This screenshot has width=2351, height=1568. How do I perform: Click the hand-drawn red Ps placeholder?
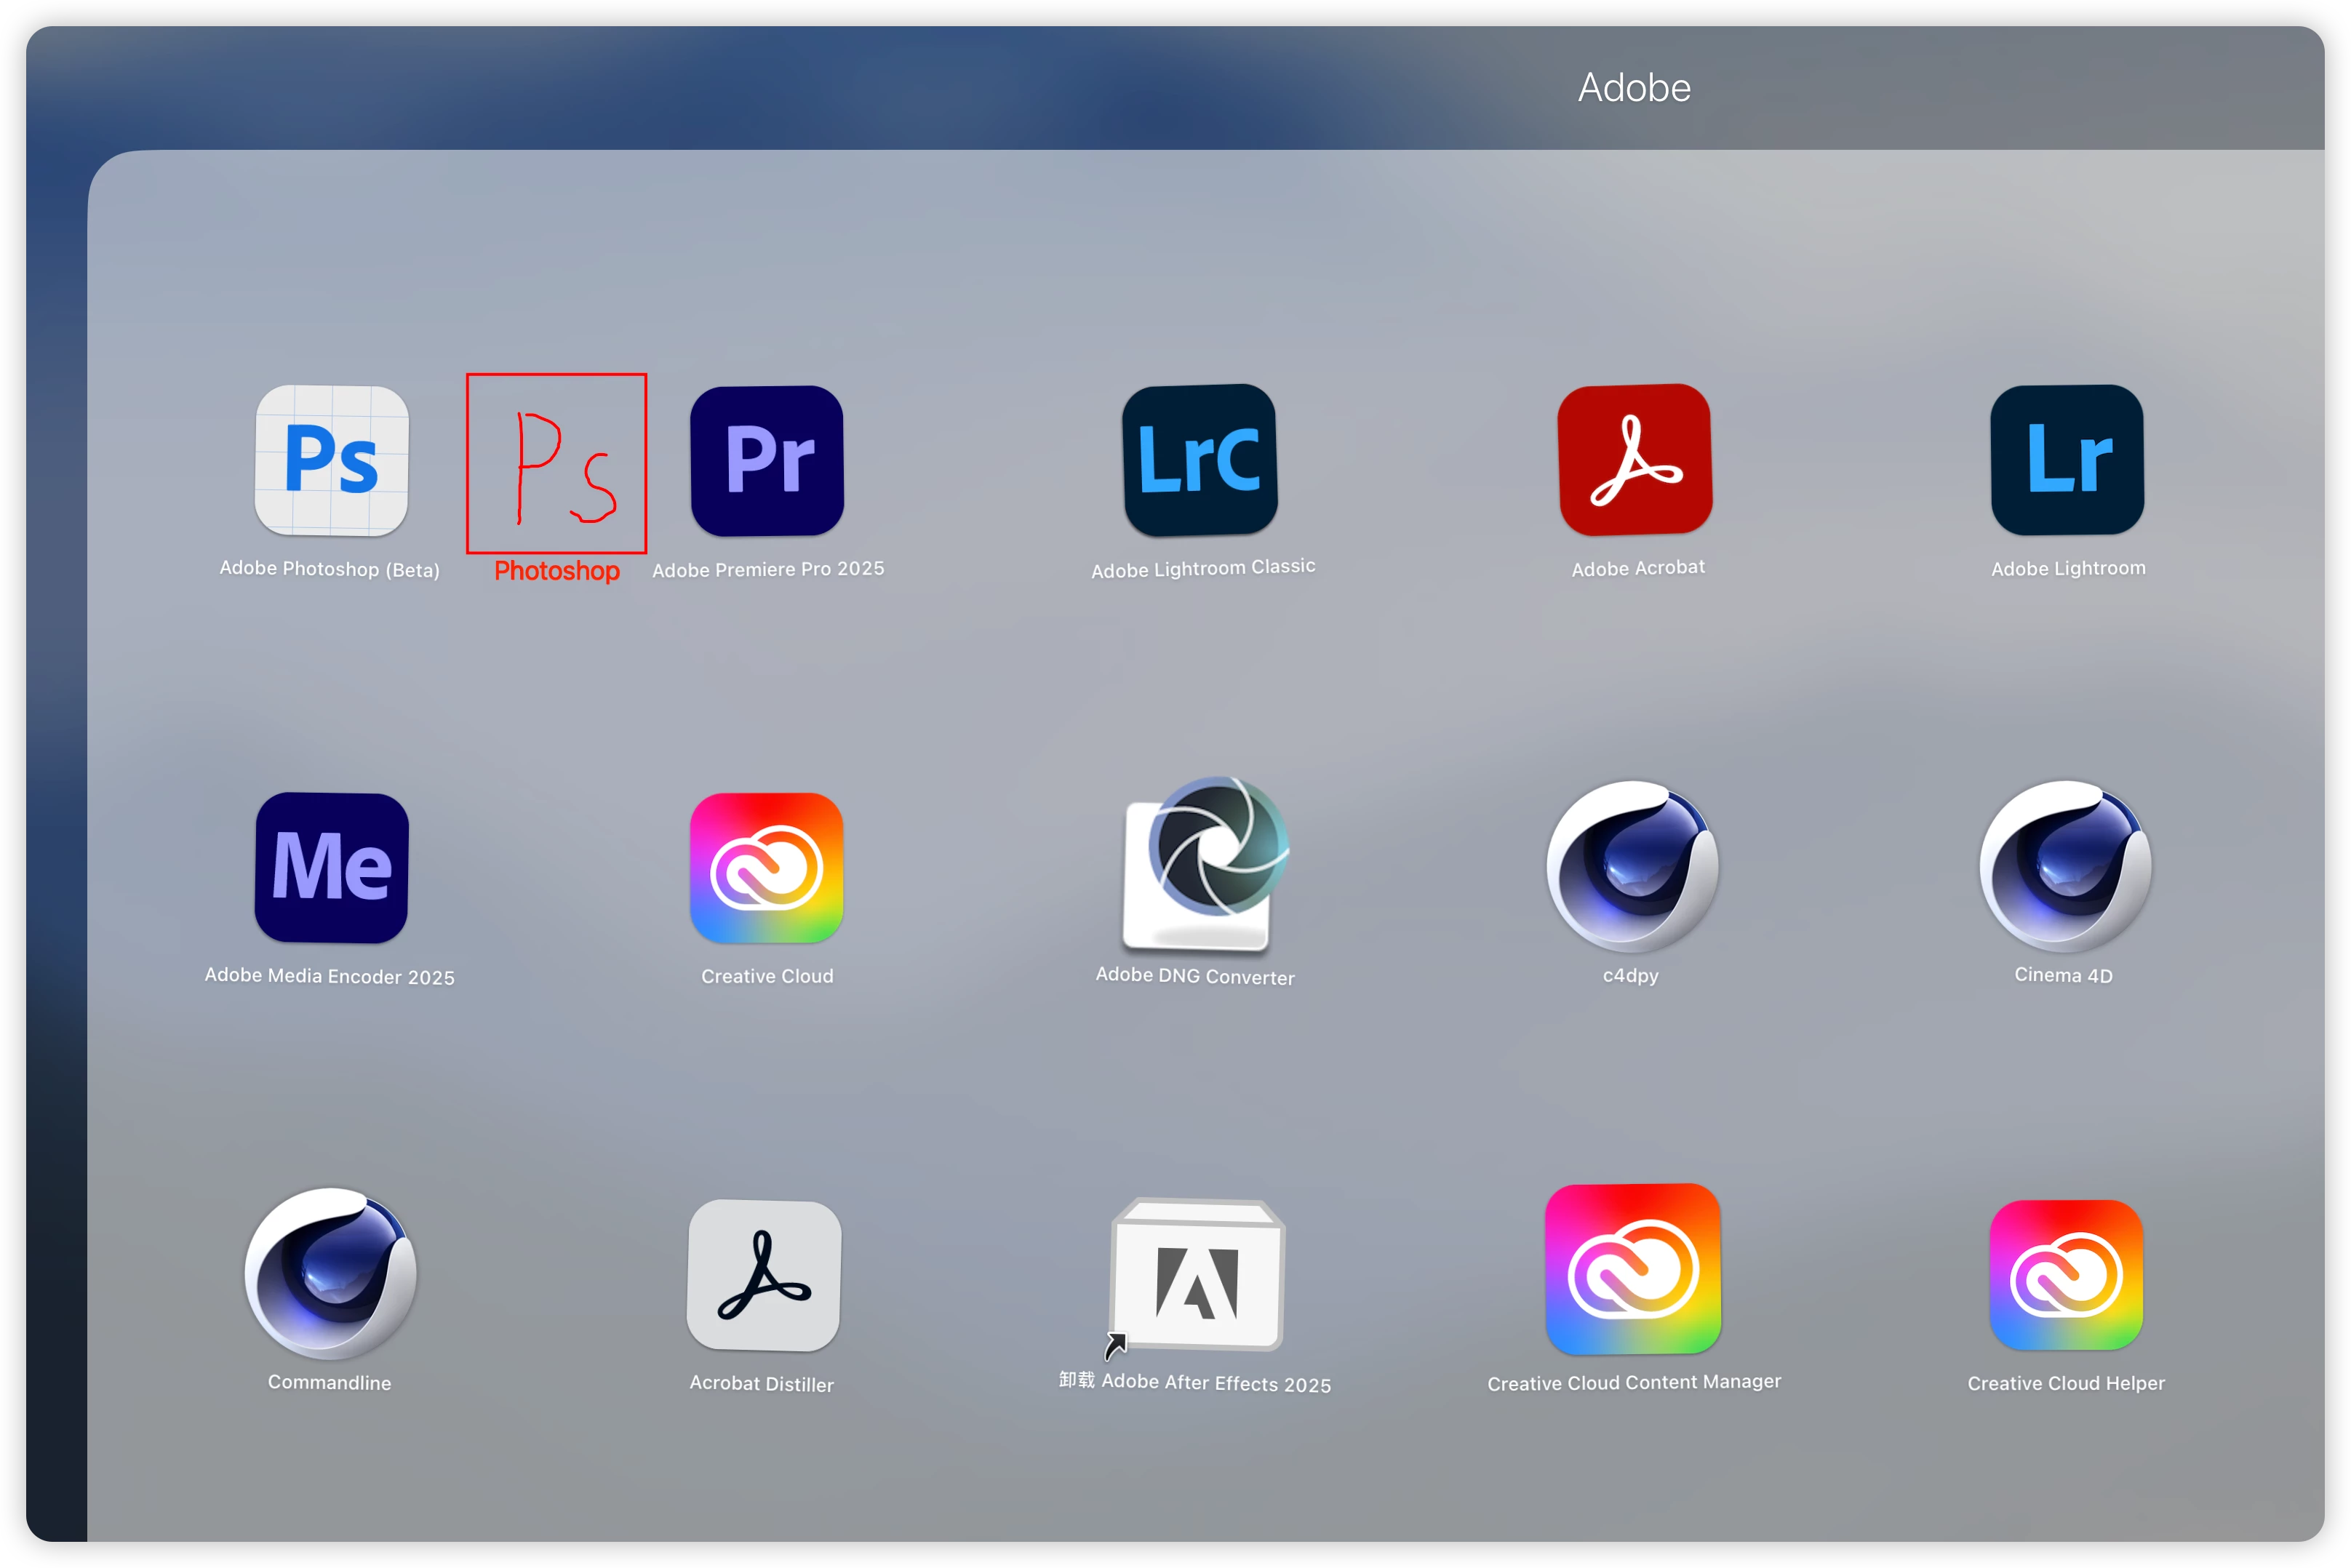(556, 463)
